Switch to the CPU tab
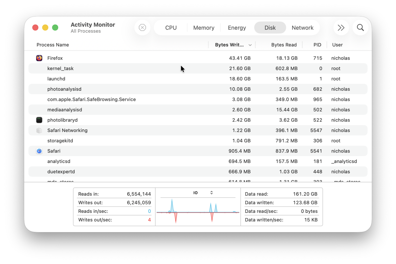This screenshot has width=396, height=264. (x=171, y=28)
